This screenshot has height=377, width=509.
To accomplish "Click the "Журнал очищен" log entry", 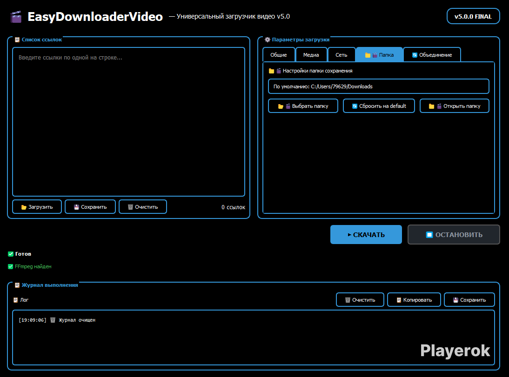I will point(77,320).
